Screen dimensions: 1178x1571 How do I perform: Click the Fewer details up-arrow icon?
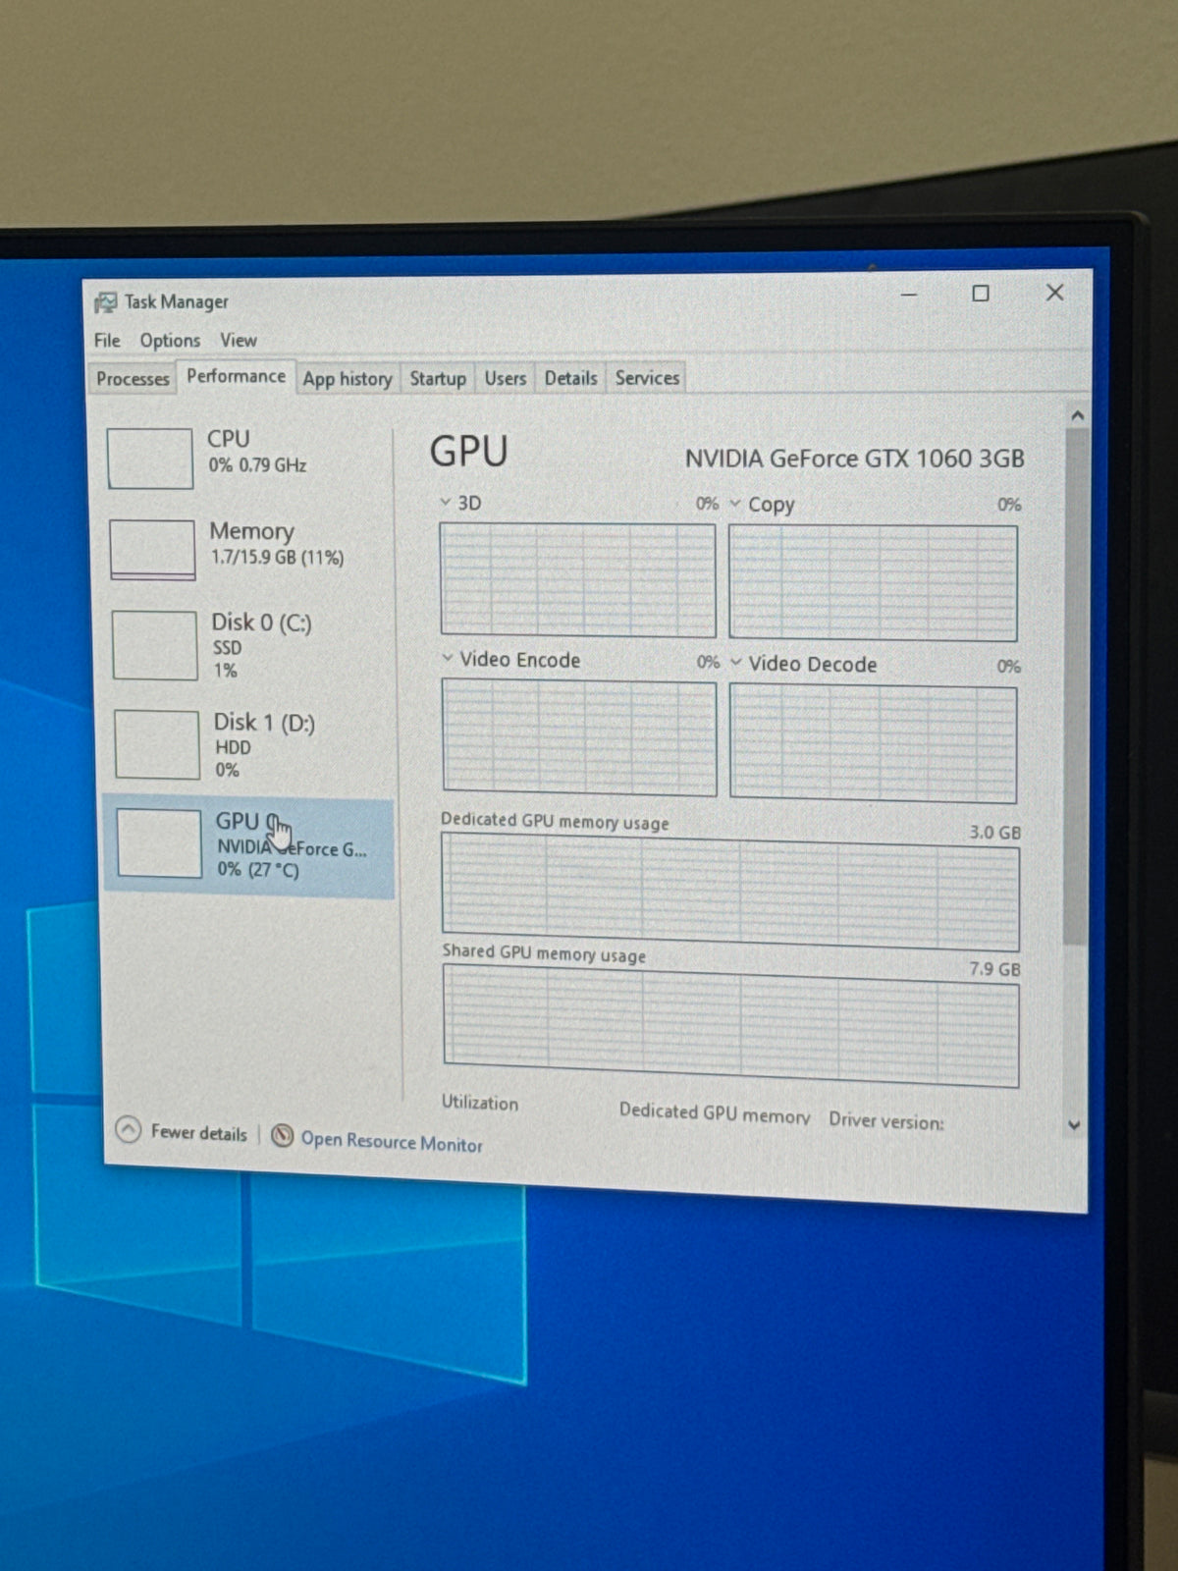coord(129,1131)
